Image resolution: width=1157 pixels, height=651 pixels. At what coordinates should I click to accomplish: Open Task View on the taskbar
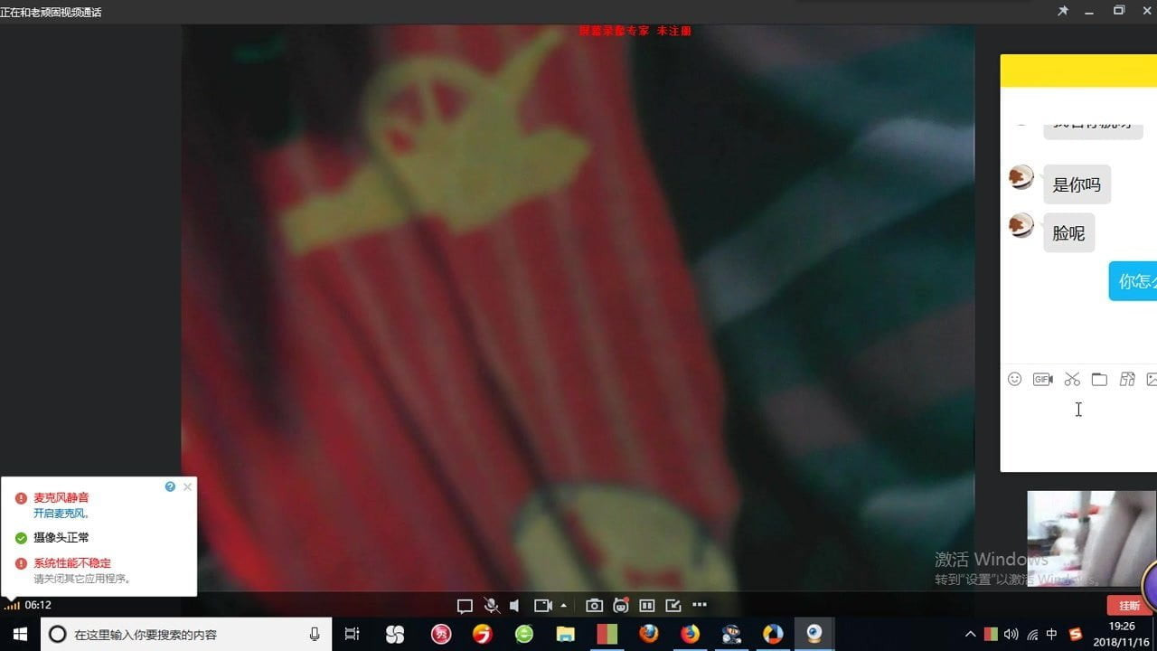click(353, 634)
